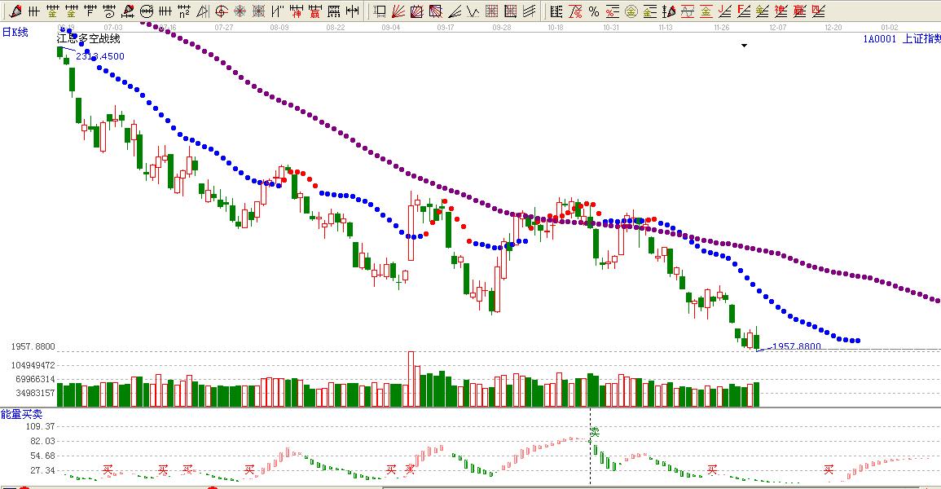Screen dimensions: 941x489
Task: Select the square spider web tool
Action: click(x=259, y=11)
